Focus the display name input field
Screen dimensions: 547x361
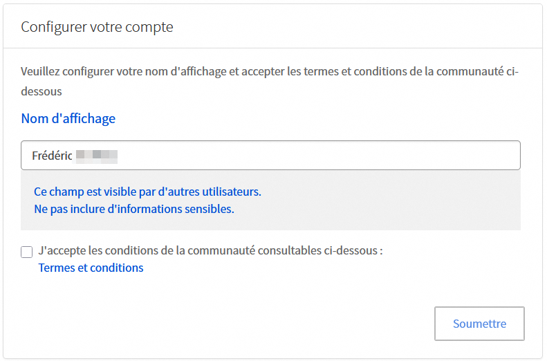click(x=270, y=156)
